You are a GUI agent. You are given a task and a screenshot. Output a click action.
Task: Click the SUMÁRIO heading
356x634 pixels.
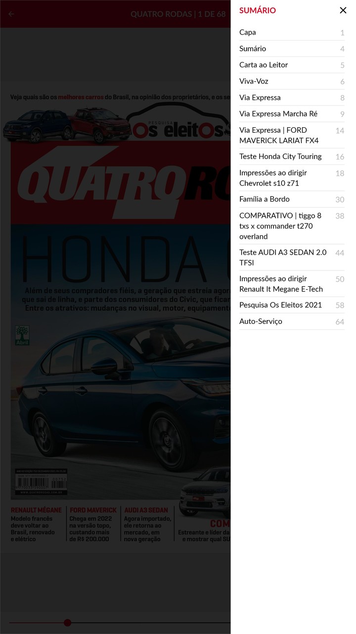tap(258, 10)
